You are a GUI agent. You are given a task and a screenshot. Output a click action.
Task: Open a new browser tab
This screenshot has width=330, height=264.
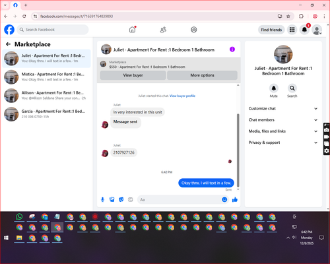(x=26, y=5)
